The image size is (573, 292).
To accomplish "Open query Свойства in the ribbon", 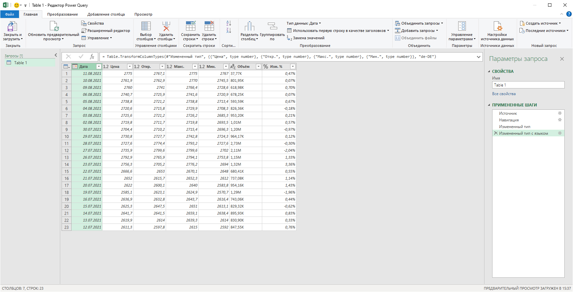I will (93, 23).
